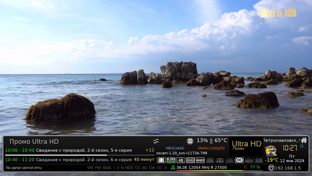Image resolution: width=312 pixels, height=176 pixels.
Task: Click the oscam-1.20_svn-r11726-799 text
Action: pyautogui.click(x=182, y=153)
